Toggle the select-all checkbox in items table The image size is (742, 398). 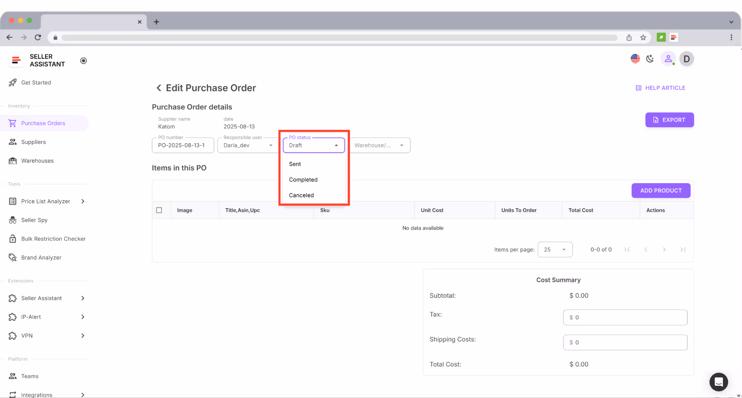[159, 210]
